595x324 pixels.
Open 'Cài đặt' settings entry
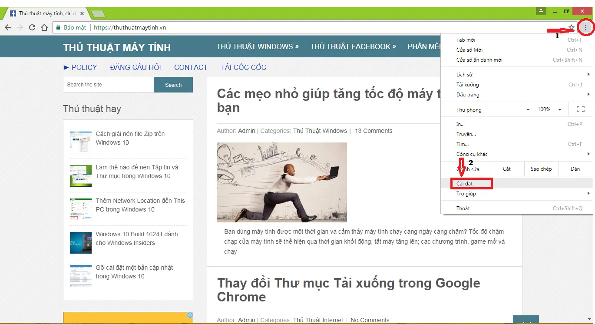tap(517, 184)
